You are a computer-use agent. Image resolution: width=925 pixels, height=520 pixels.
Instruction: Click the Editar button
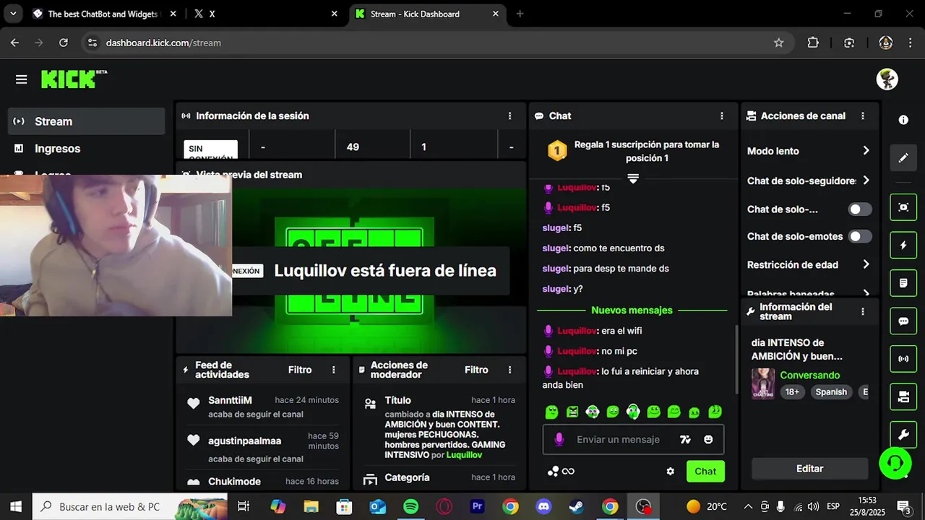[x=809, y=468]
